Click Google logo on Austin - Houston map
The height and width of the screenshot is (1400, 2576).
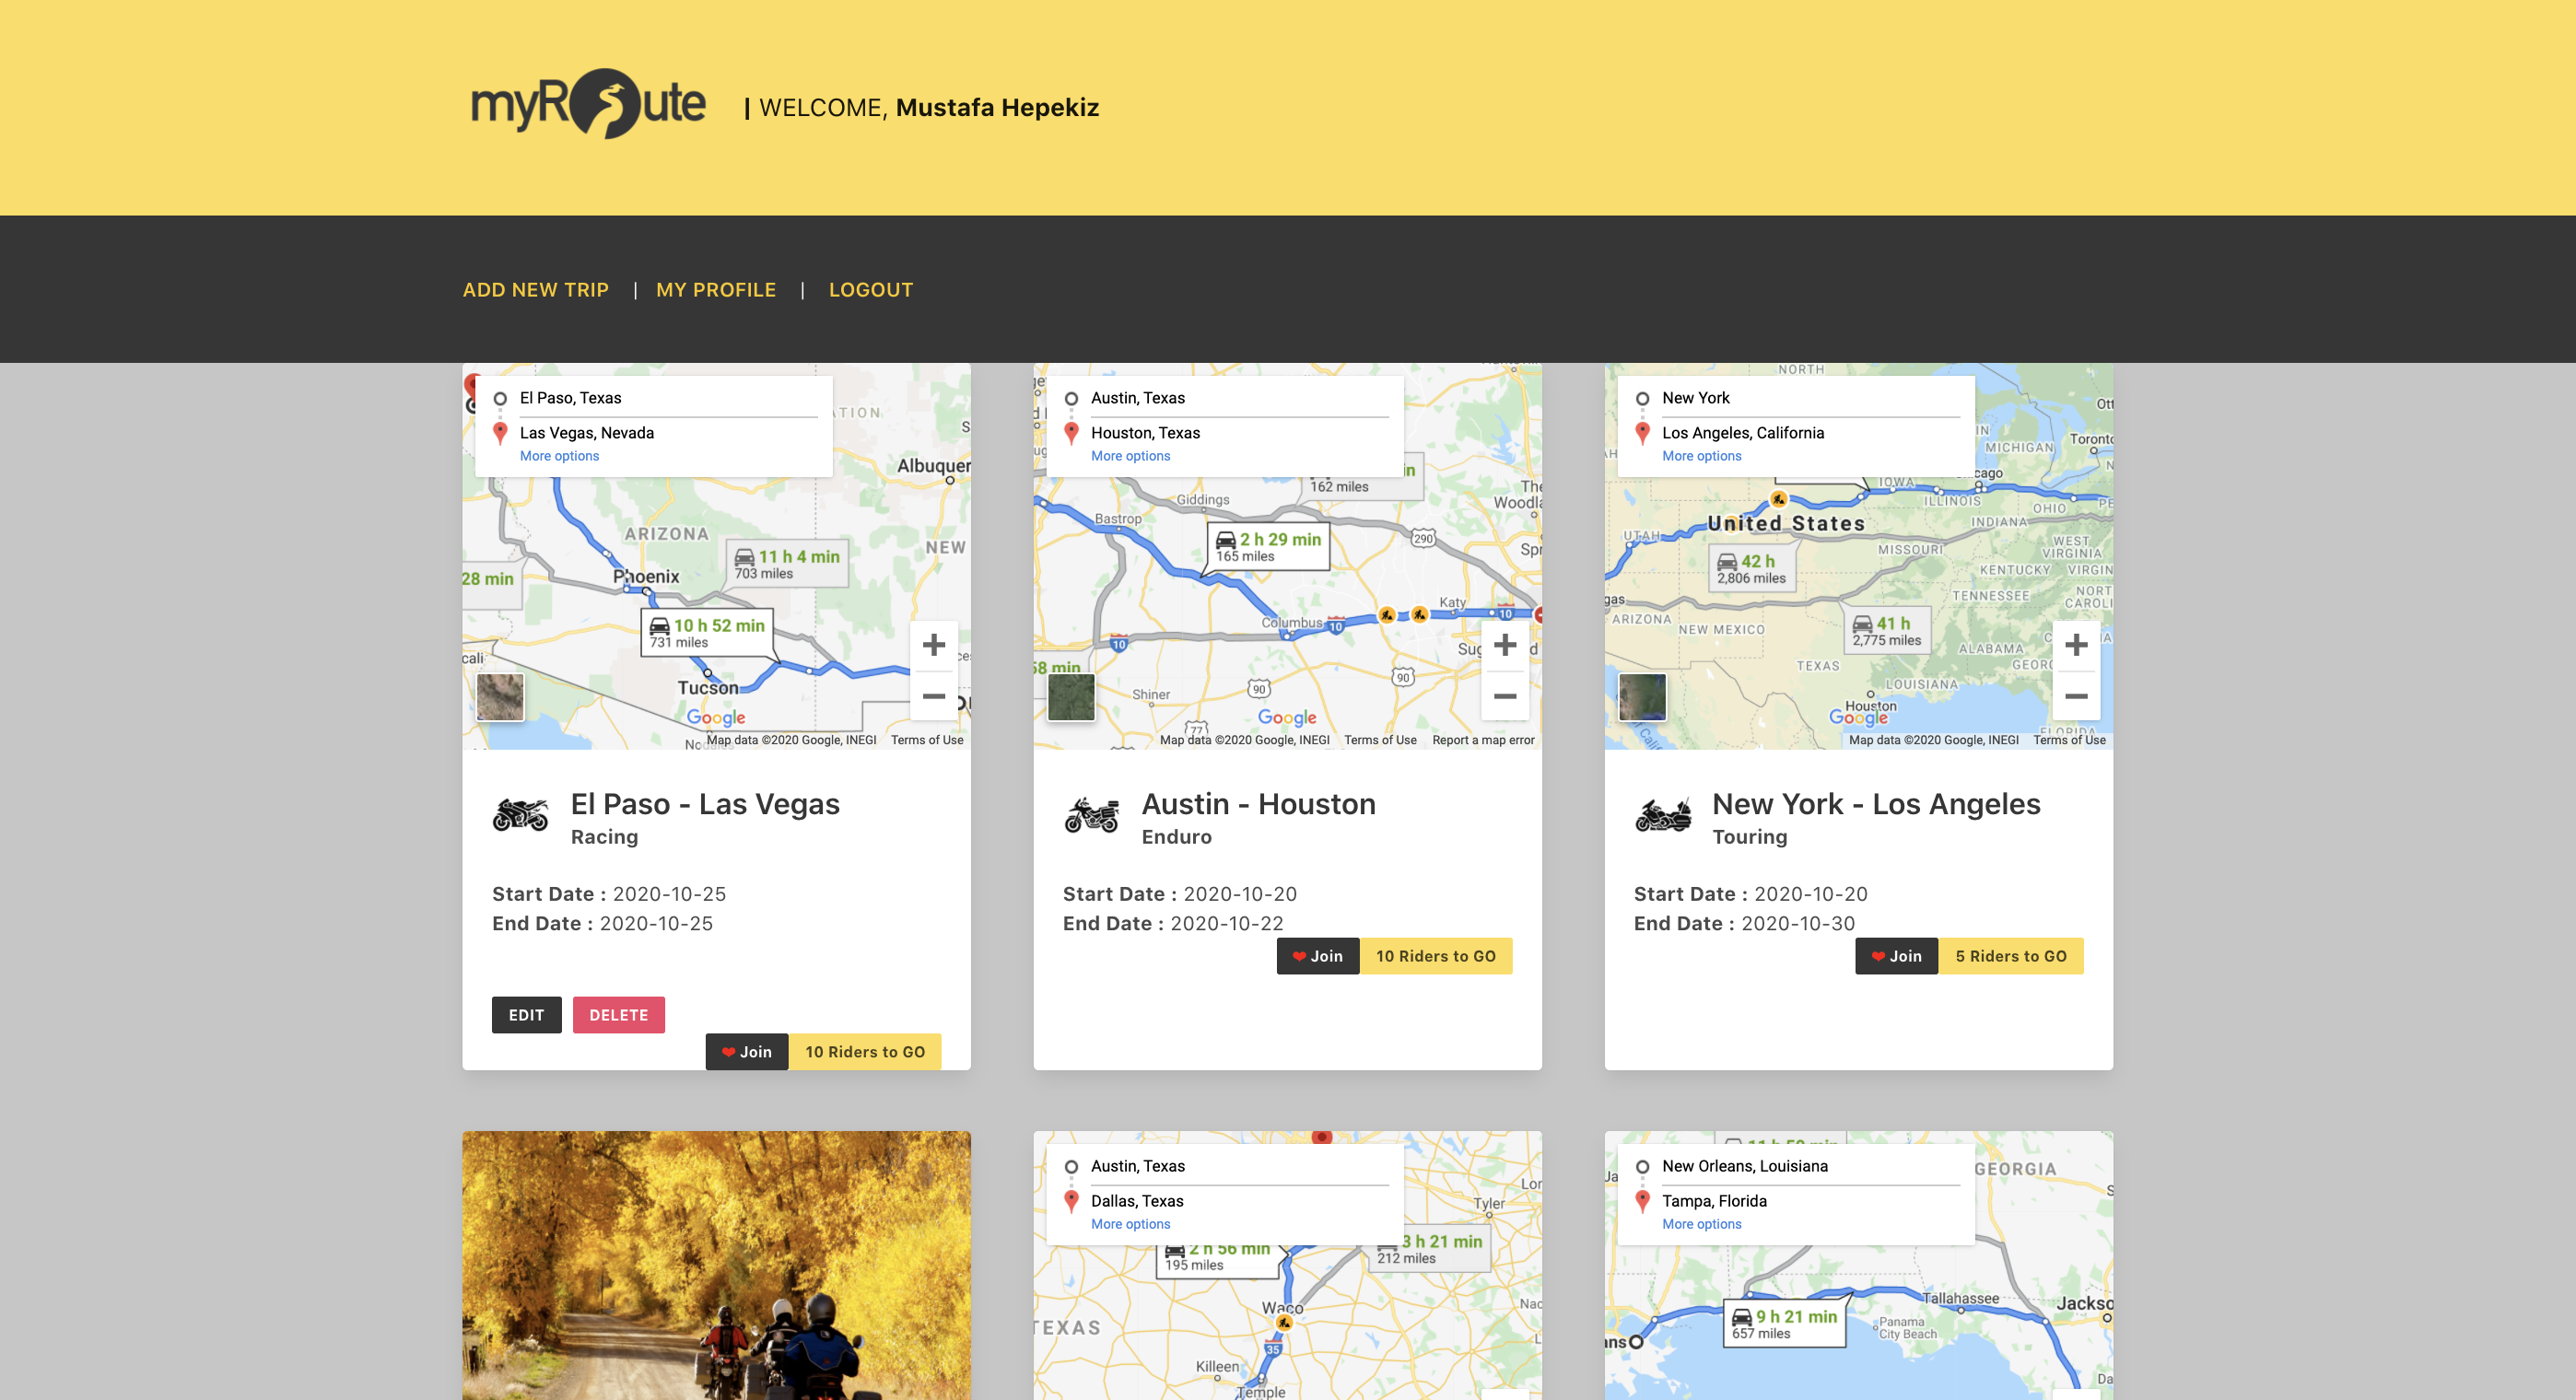point(1287,717)
